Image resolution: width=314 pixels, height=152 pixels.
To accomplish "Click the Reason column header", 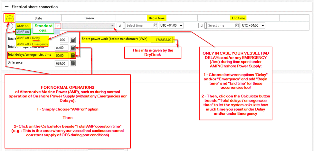I will click(89, 18).
